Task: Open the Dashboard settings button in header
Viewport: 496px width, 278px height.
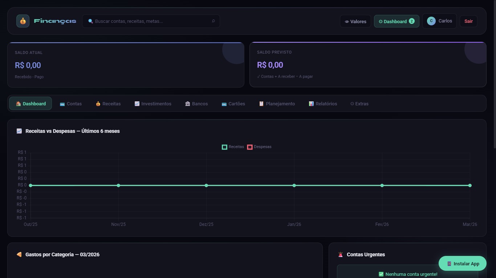Action: coord(396,21)
